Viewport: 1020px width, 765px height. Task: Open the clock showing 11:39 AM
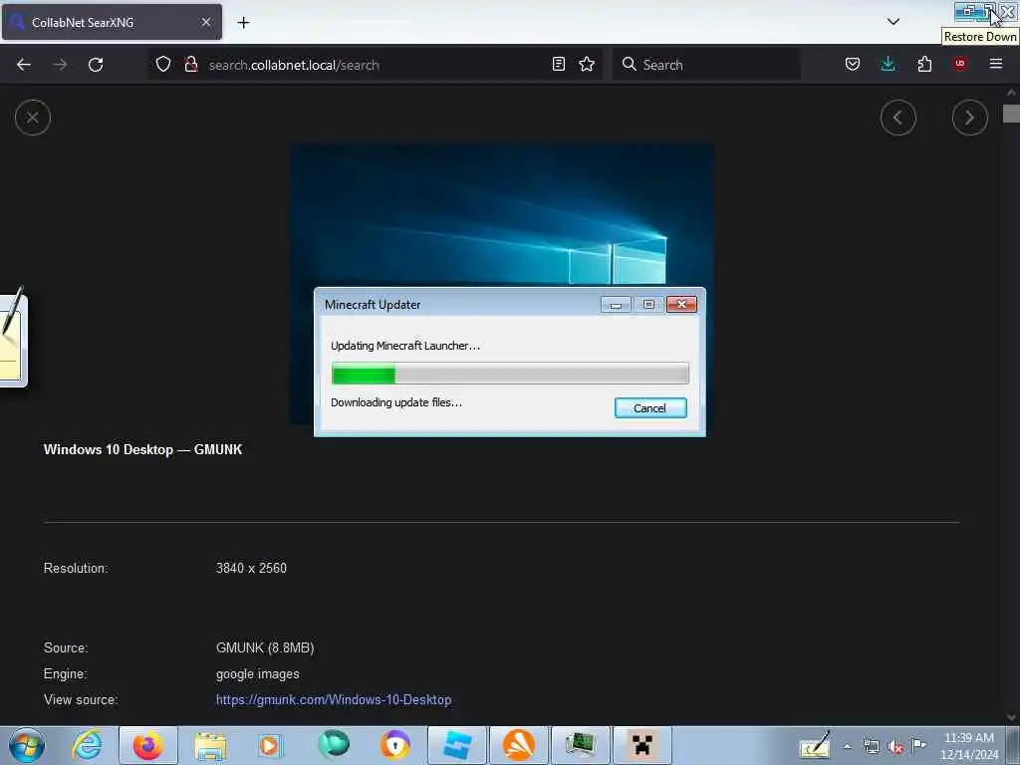[969, 745]
